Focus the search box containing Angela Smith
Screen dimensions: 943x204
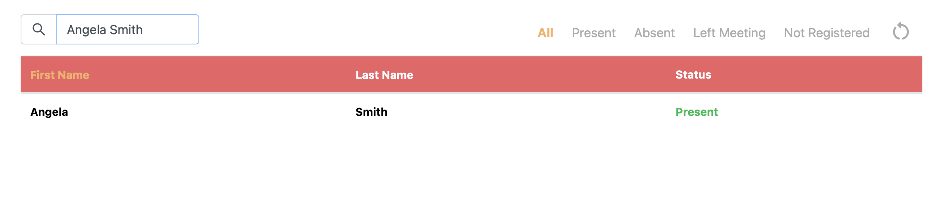click(128, 29)
